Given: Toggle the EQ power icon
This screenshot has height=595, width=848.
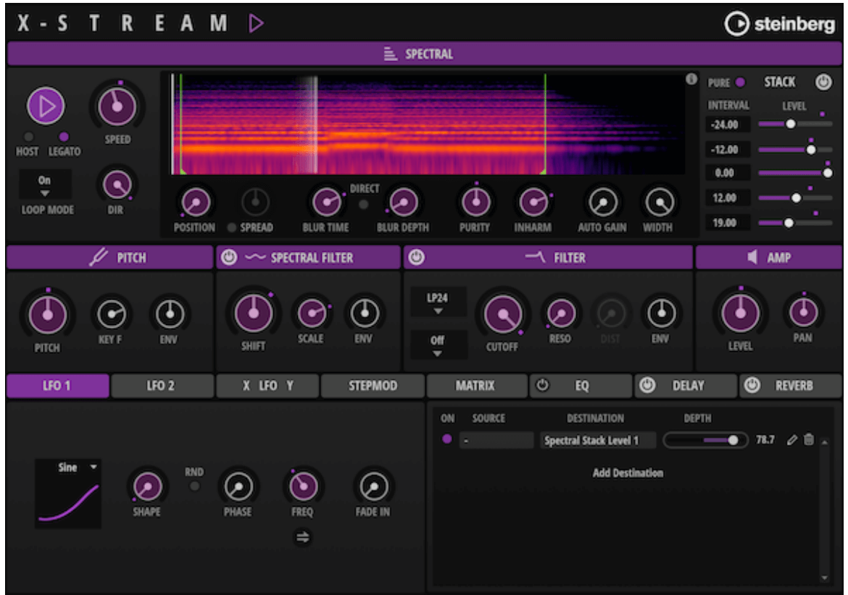Looking at the screenshot, I should 542,385.
